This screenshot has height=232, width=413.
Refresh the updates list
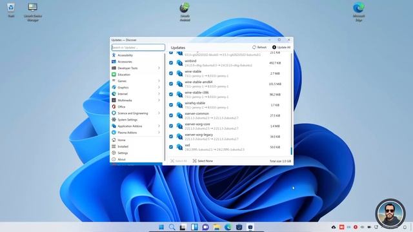(259, 47)
